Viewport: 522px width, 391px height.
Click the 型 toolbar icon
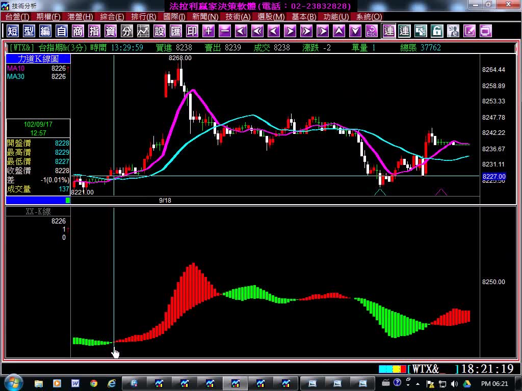pos(29,31)
